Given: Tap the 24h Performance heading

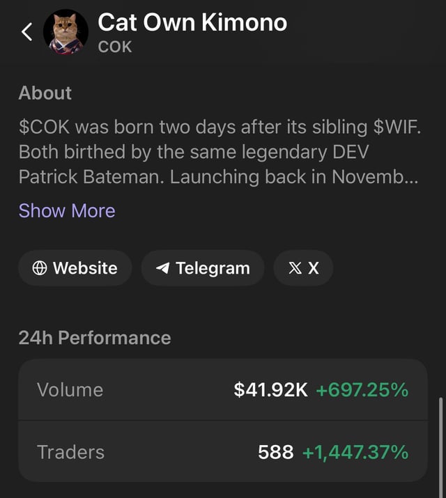Looking at the screenshot, I should coord(95,338).
